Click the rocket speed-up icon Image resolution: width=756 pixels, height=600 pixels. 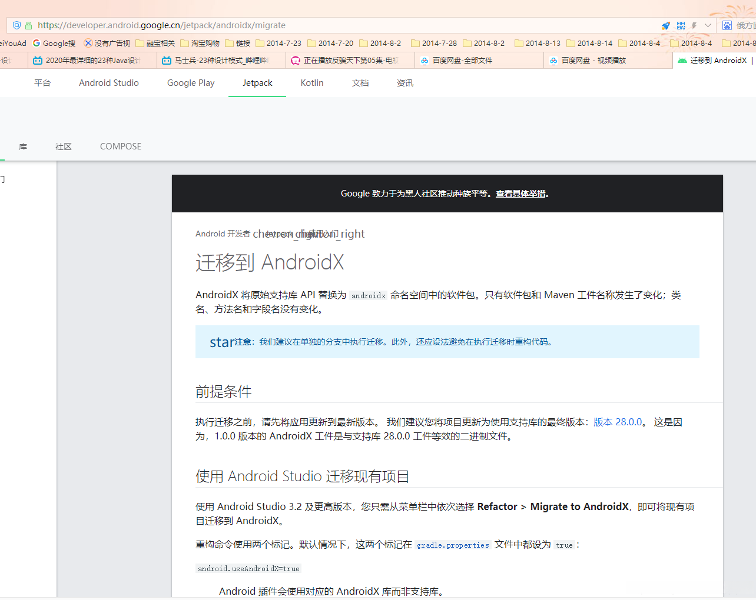666,25
